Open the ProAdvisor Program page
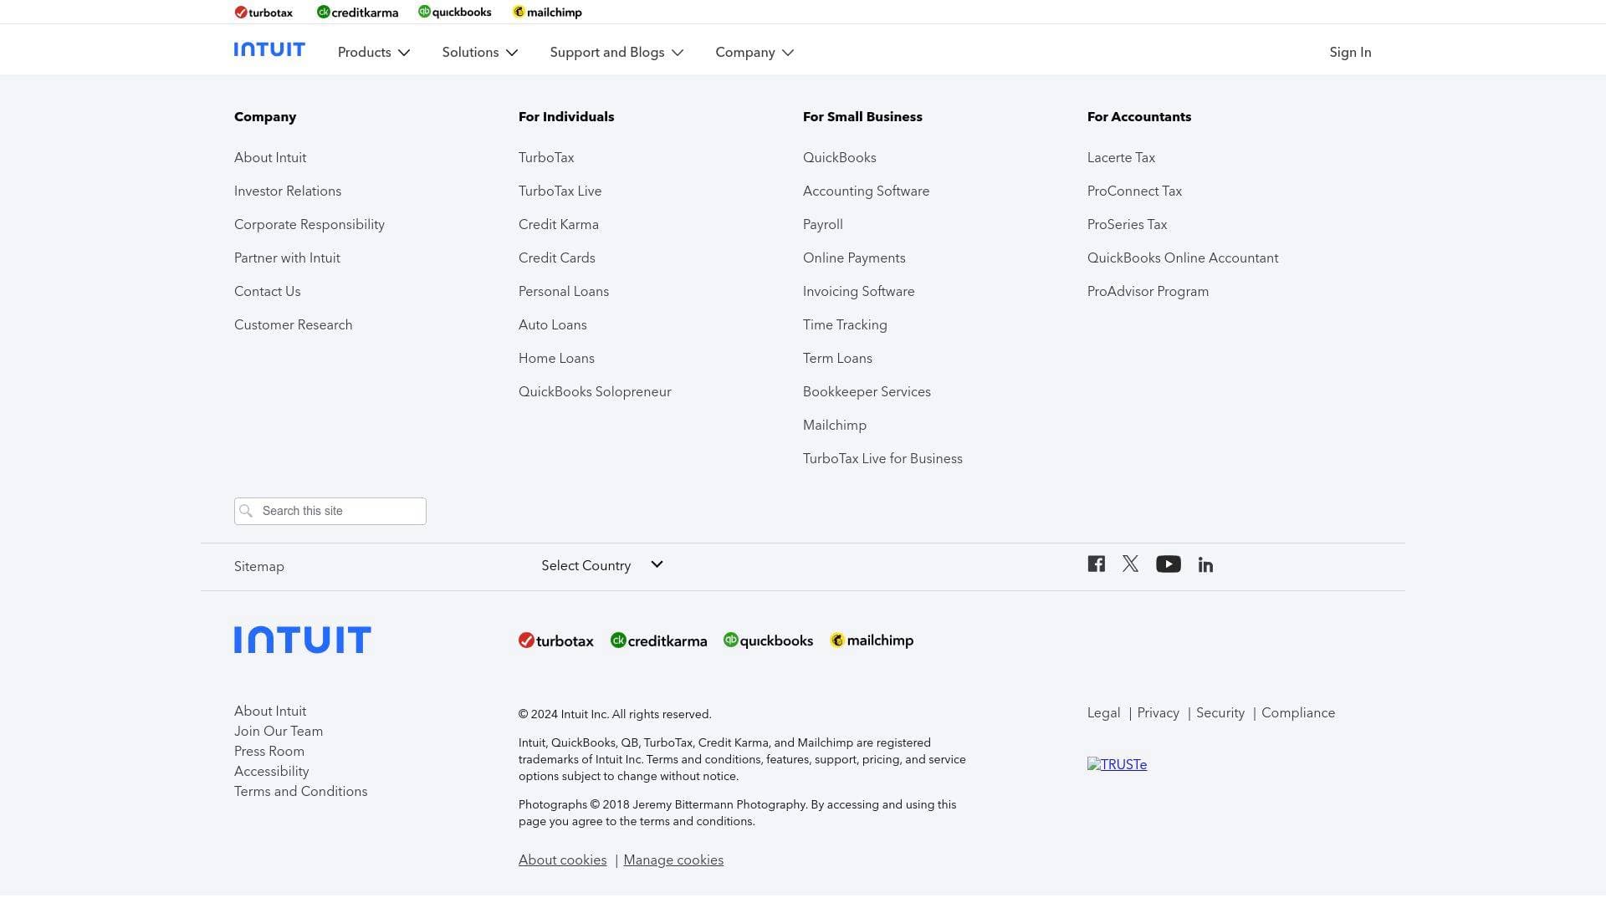 (x=1147, y=291)
